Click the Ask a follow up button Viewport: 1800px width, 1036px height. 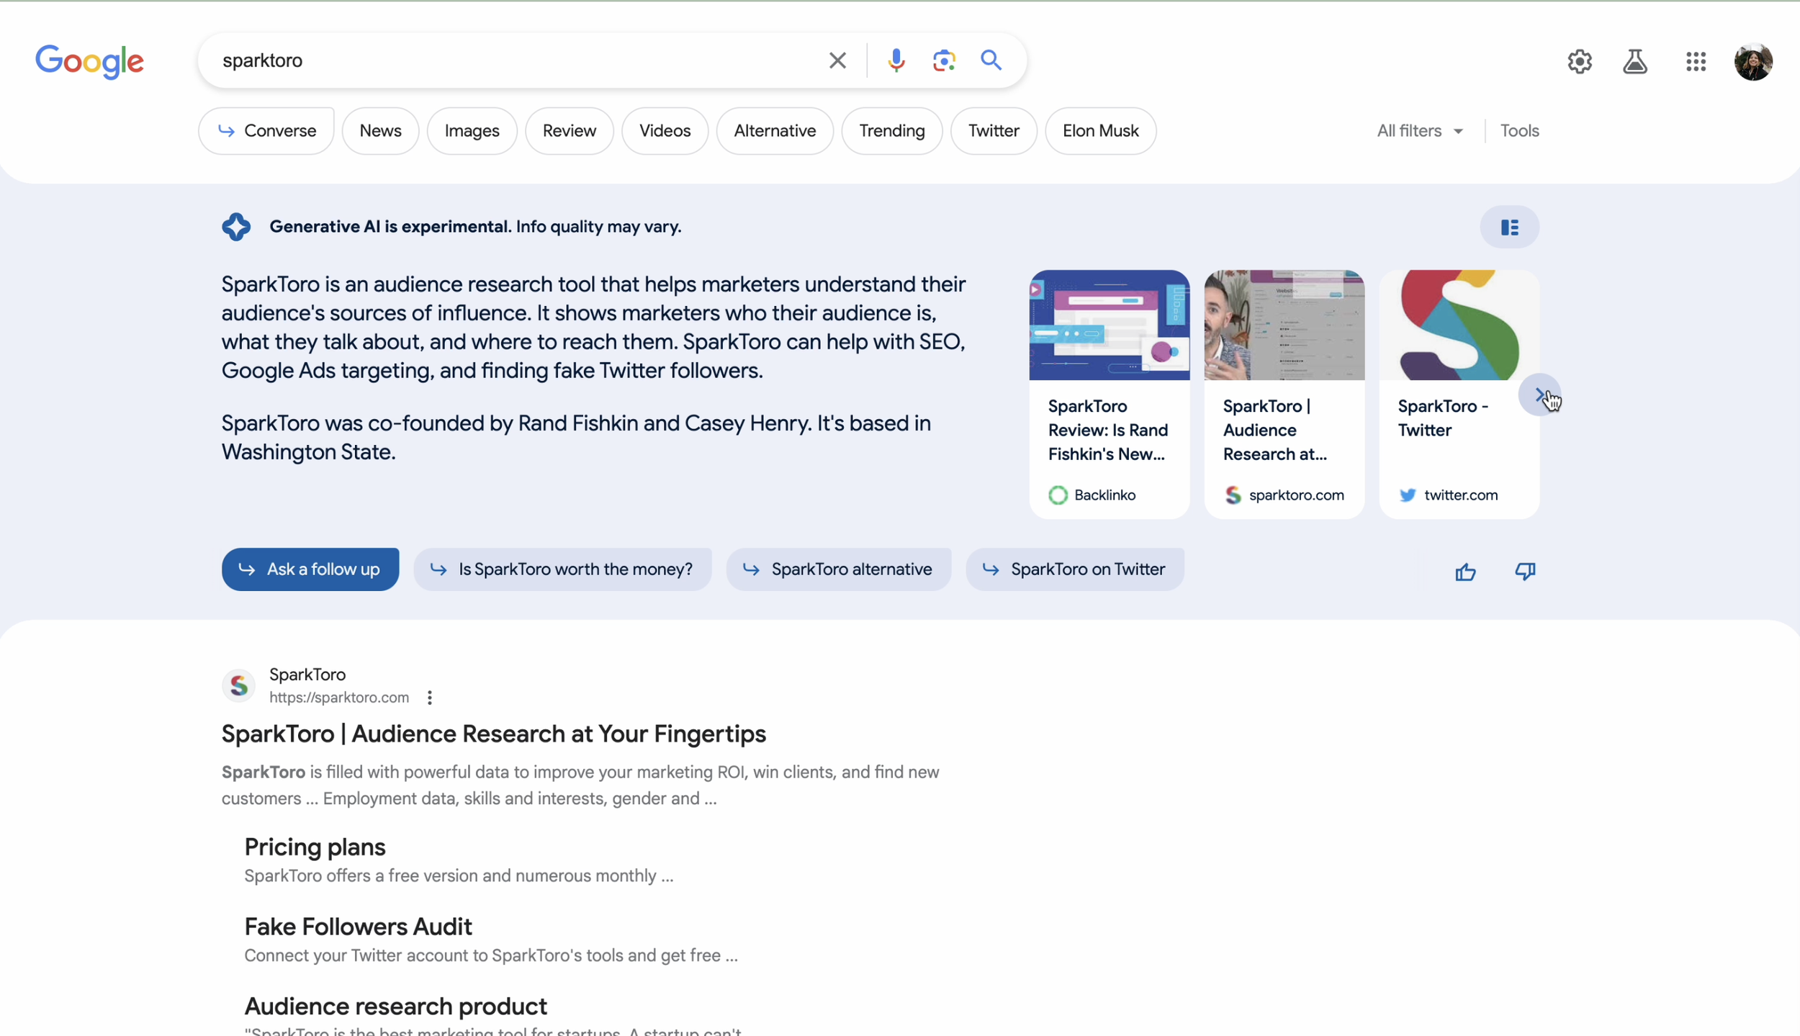(310, 569)
